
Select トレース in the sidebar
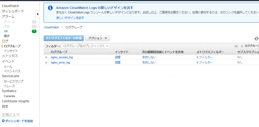coord(9,86)
